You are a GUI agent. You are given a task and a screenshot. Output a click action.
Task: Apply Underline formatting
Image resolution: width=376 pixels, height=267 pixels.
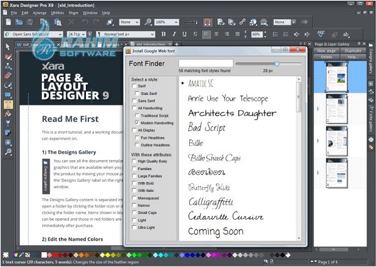[184, 34]
